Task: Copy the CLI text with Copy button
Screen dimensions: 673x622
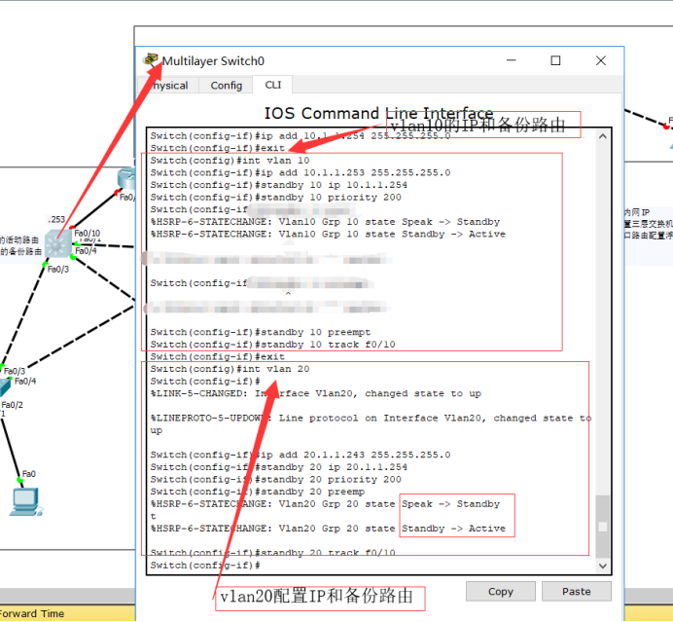Action: point(501,592)
